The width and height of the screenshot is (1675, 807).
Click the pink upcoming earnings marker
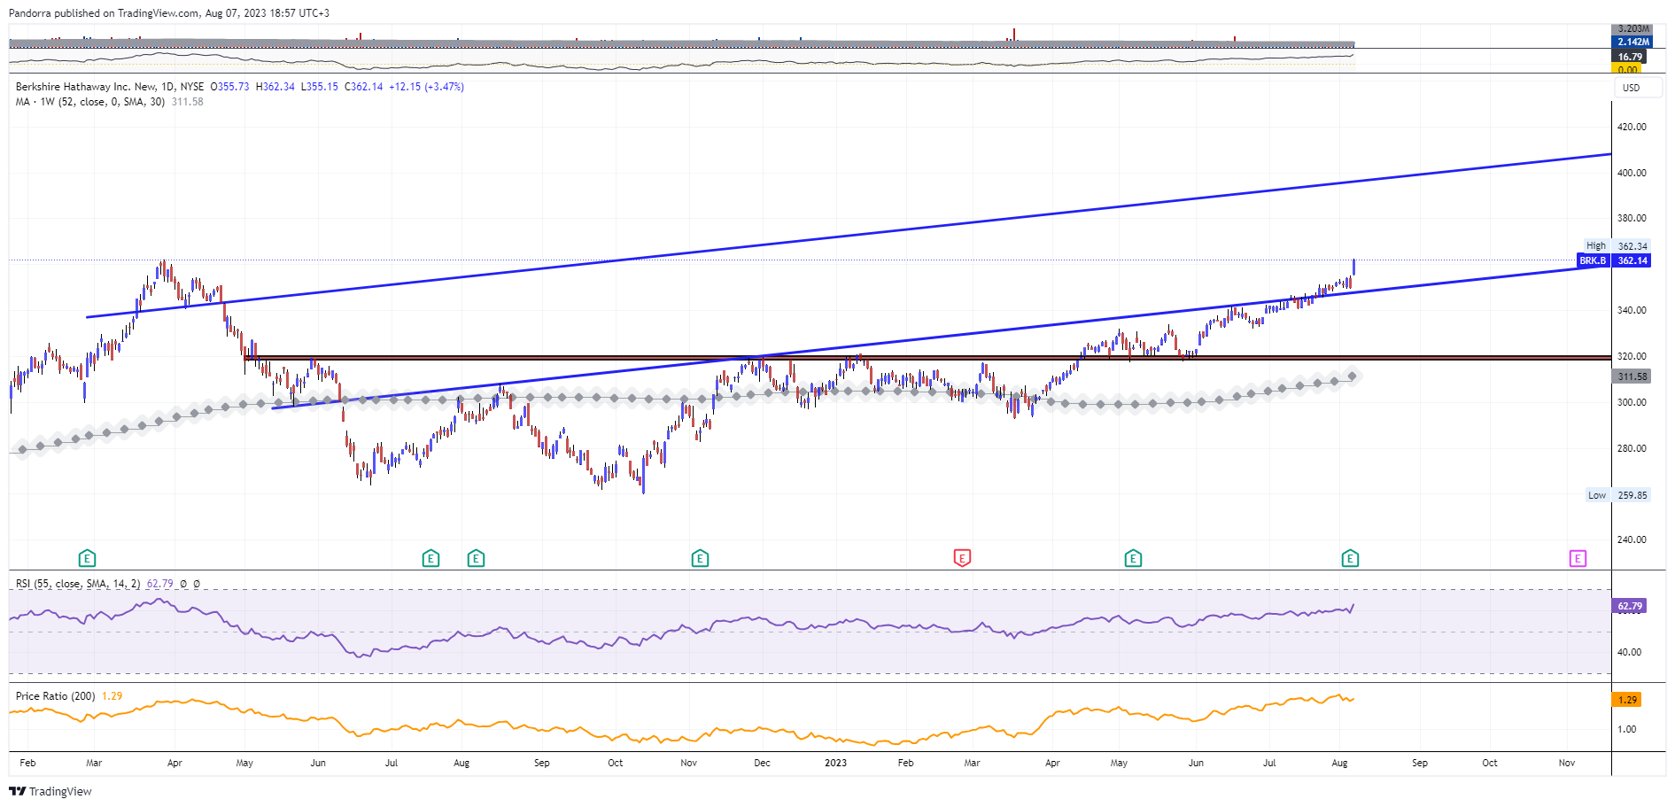tap(1578, 558)
